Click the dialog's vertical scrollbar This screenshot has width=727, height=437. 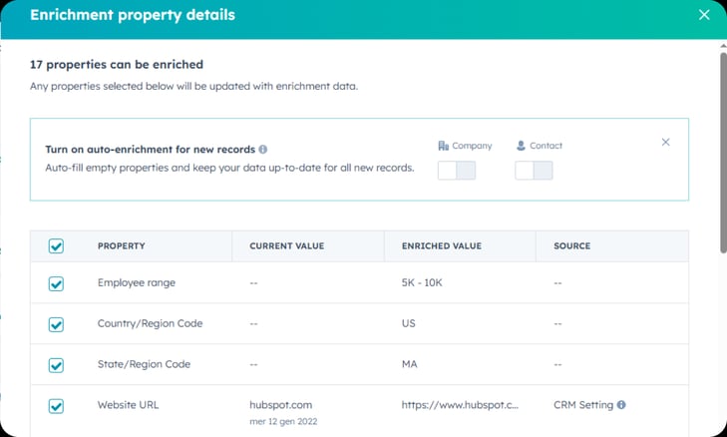coord(722,150)
